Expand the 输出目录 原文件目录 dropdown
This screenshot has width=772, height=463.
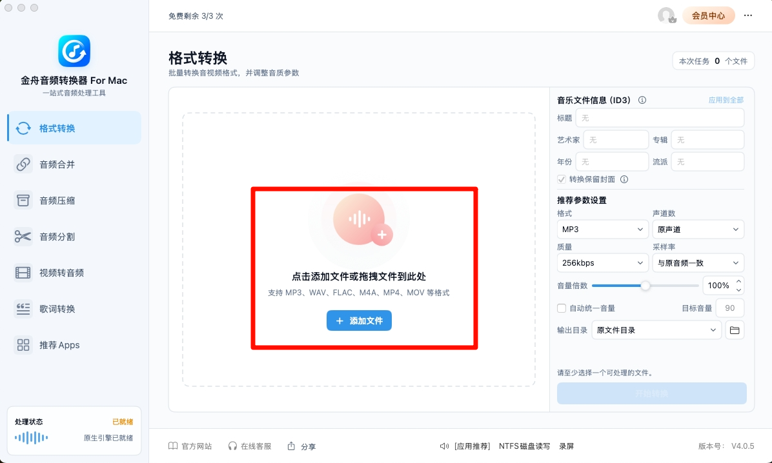click(656, 330)
